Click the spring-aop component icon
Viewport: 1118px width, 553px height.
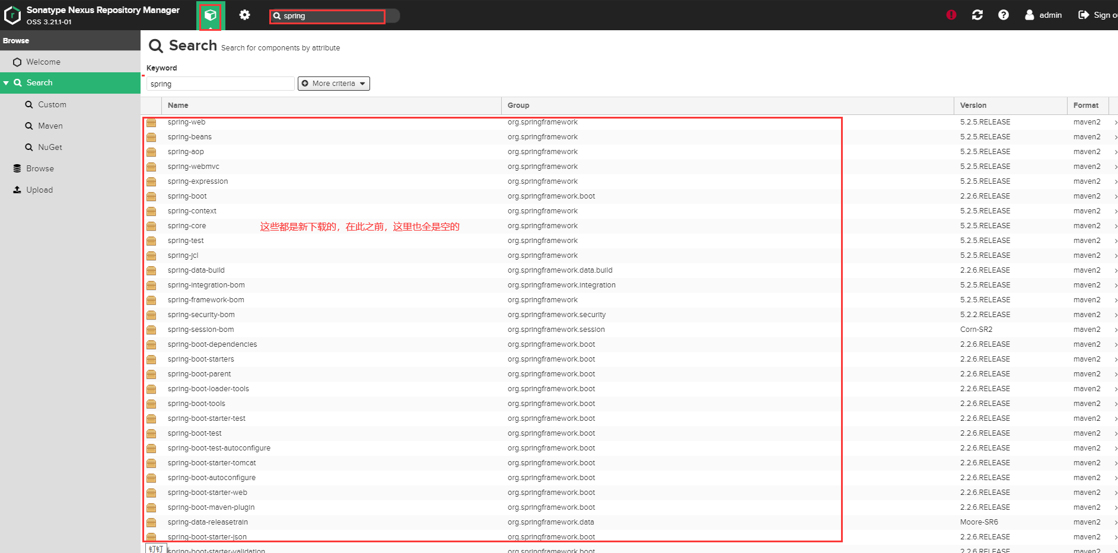coord(151,152)
